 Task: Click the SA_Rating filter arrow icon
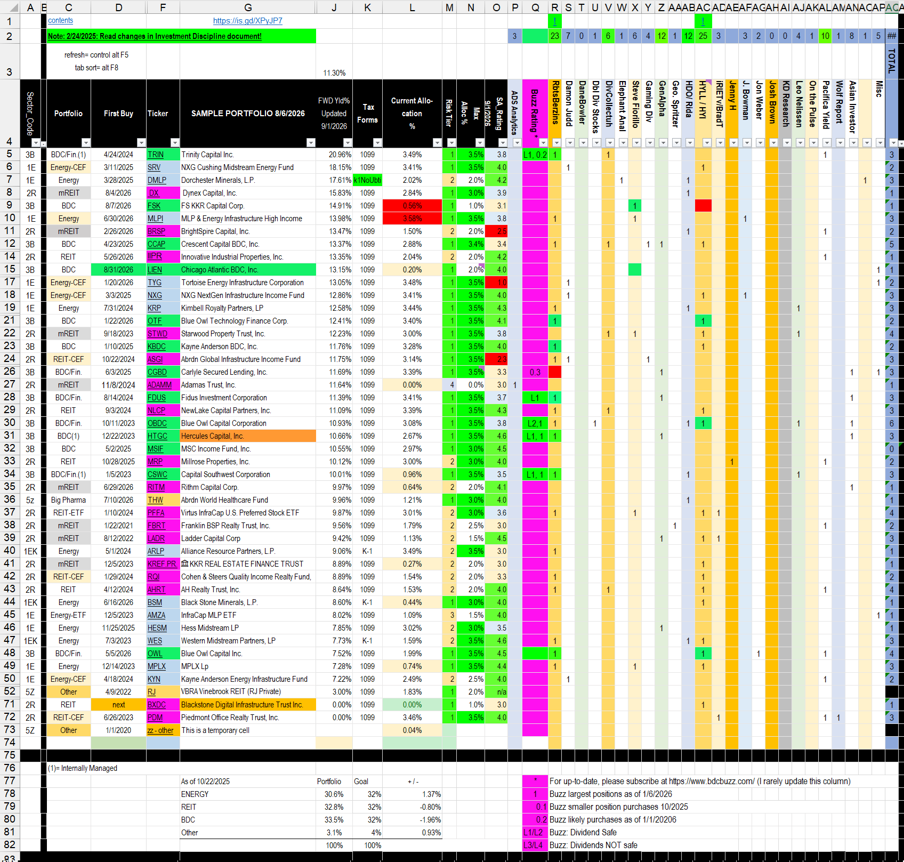pos(503,142)
